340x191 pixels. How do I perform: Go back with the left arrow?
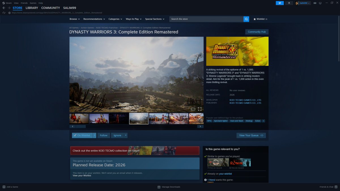(x=4, y=8)
